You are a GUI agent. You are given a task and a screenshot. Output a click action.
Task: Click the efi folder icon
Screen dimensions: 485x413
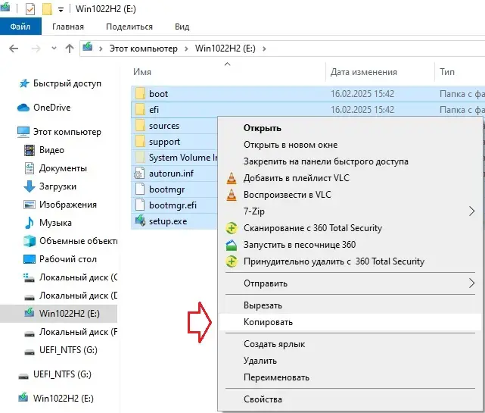click(x=140, y=109)
